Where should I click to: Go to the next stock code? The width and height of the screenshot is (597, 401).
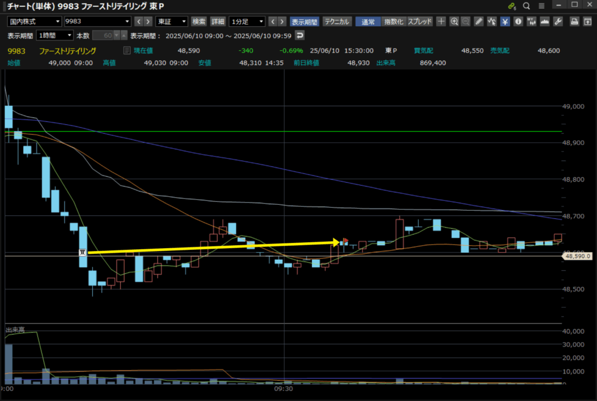click(148, 22)
